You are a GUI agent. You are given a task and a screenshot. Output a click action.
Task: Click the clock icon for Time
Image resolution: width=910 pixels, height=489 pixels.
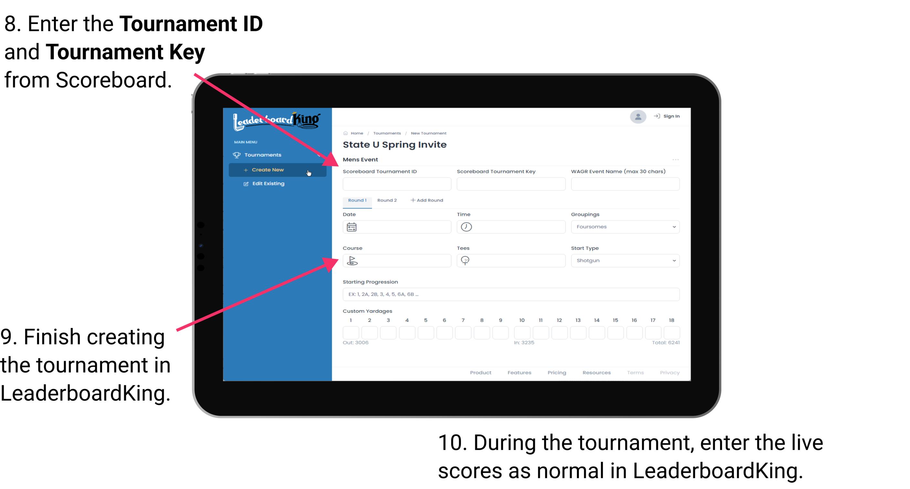466,227
